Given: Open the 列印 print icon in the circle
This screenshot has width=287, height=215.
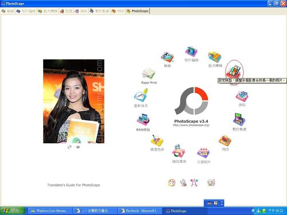Looking at the screenshot, I should click(x=225, y=140).
